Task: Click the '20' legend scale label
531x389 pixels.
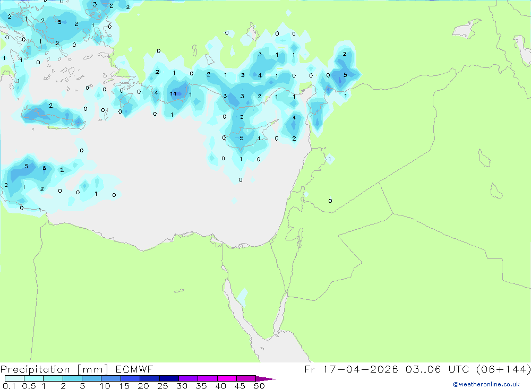Action: [143, 386]
